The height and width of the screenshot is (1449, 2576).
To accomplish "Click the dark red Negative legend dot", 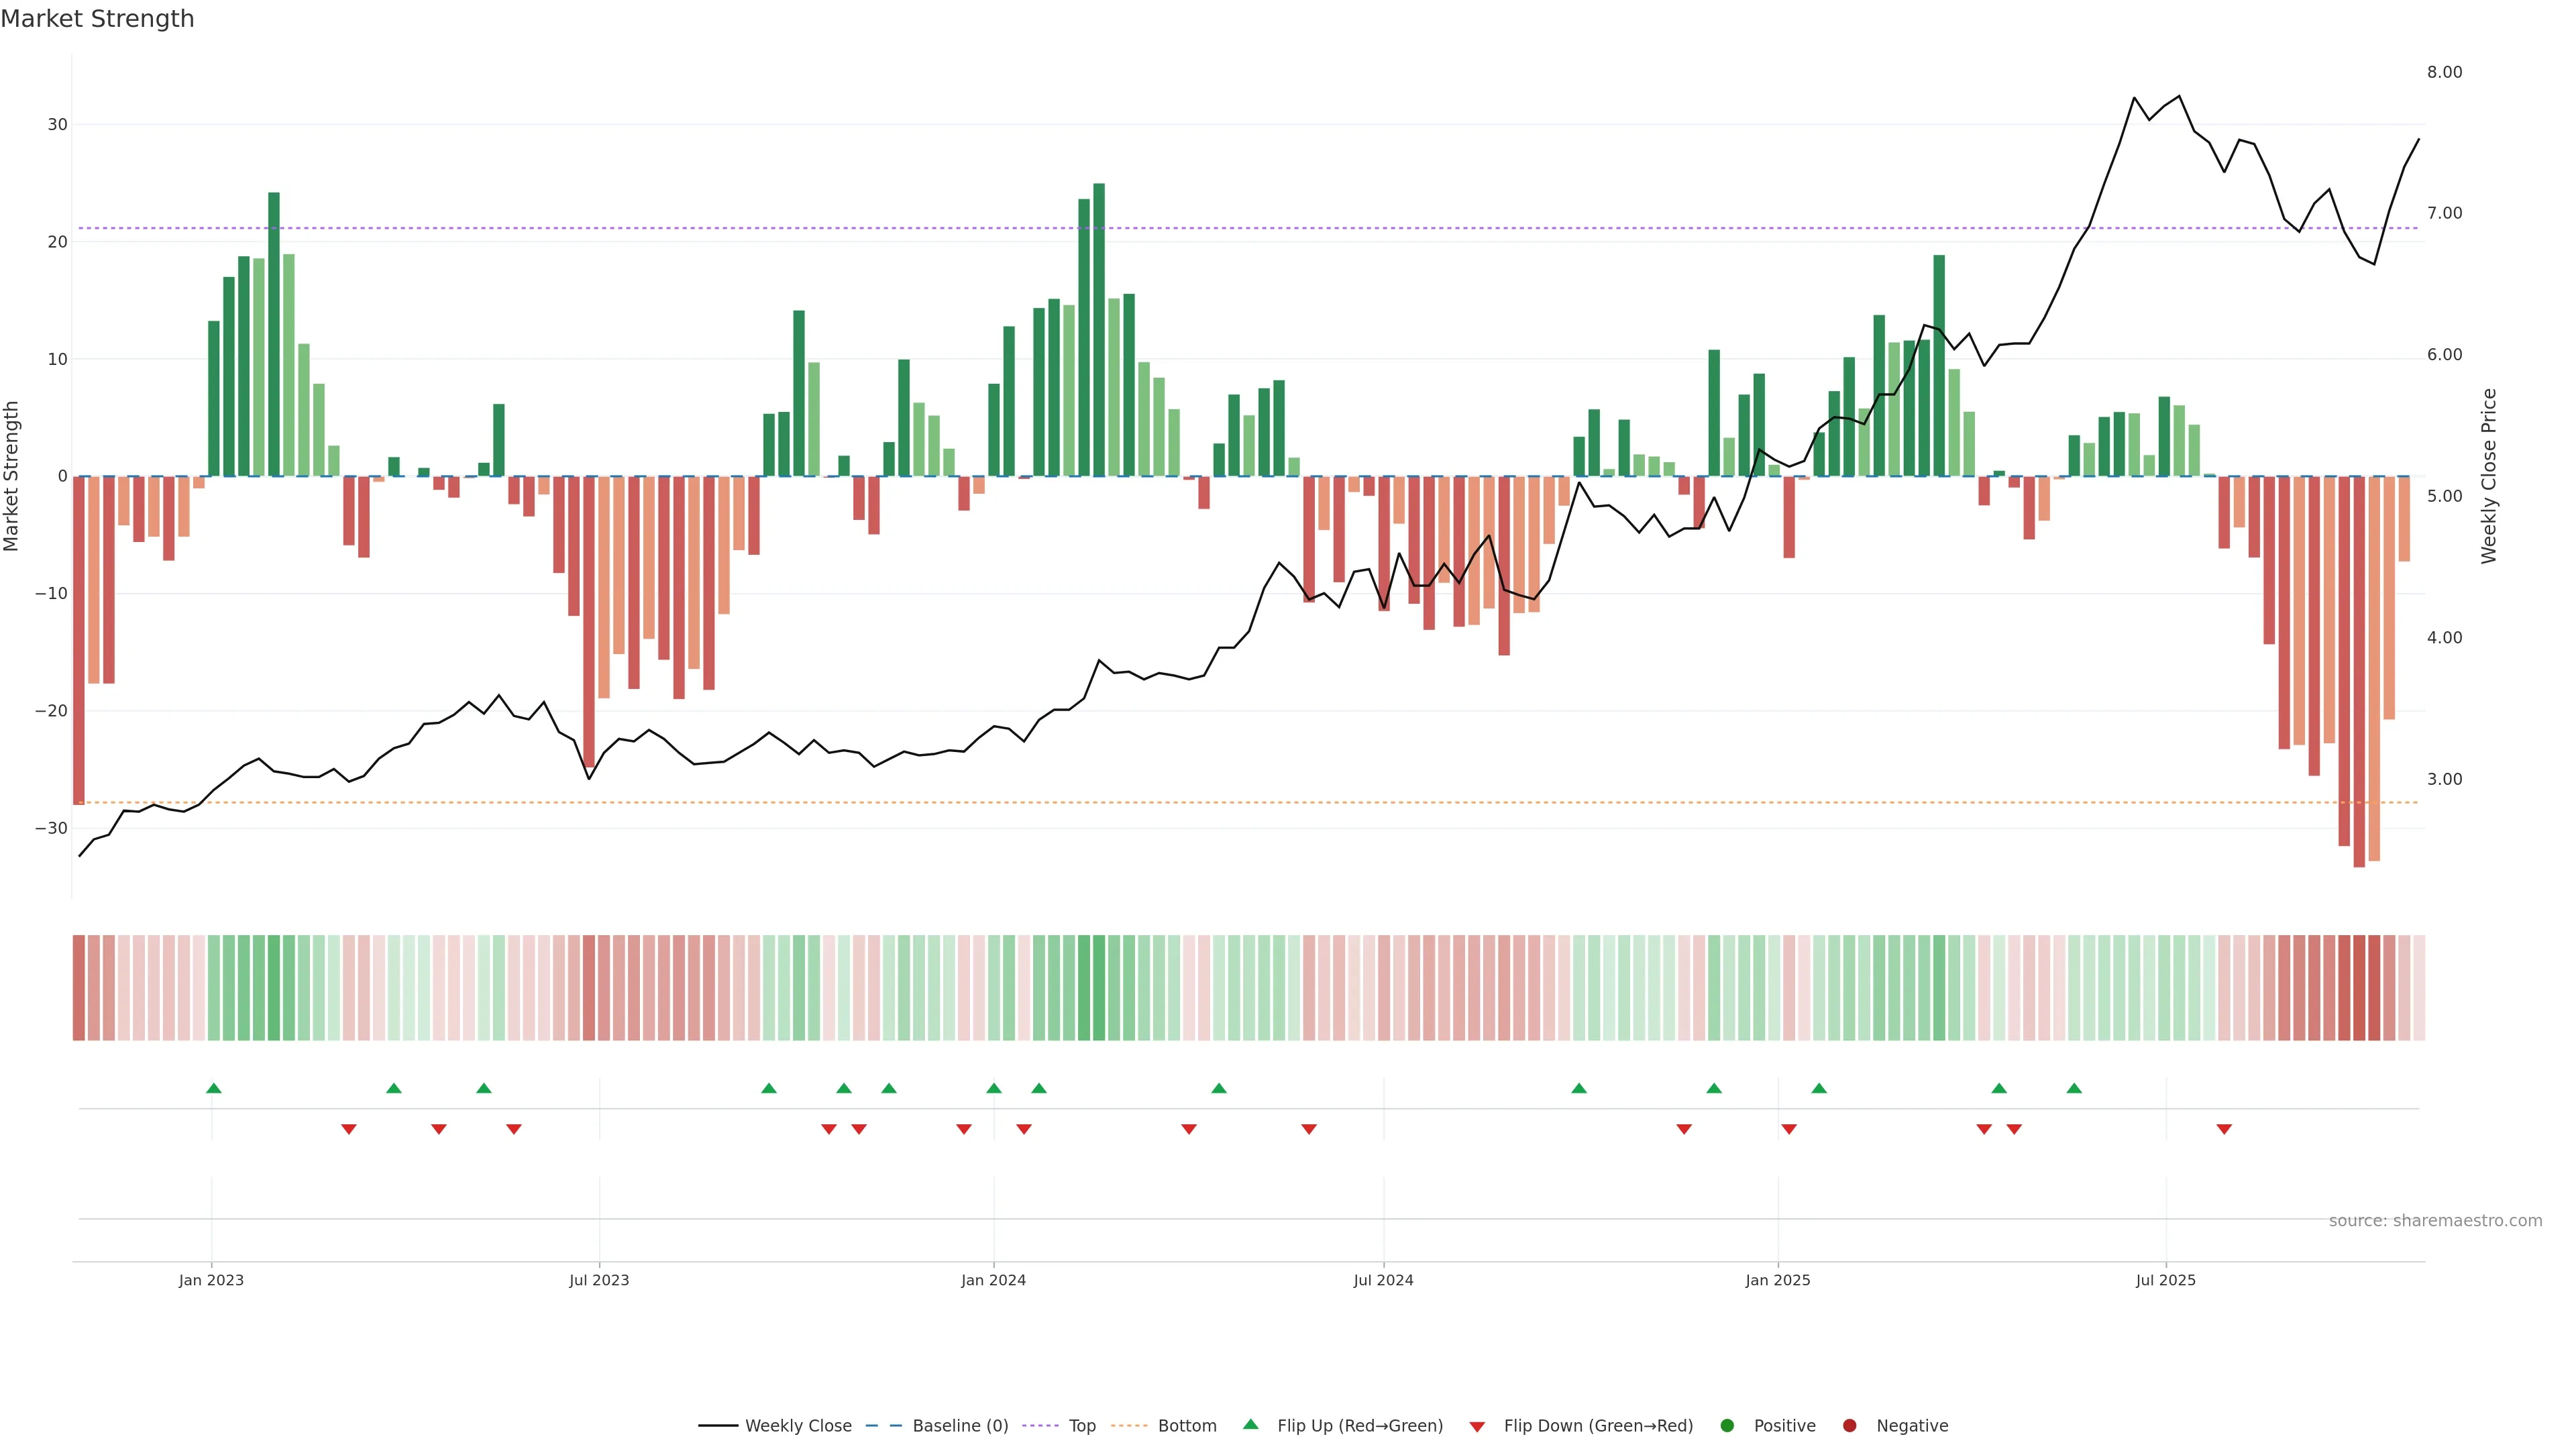I will (x=1849, y=1426).
